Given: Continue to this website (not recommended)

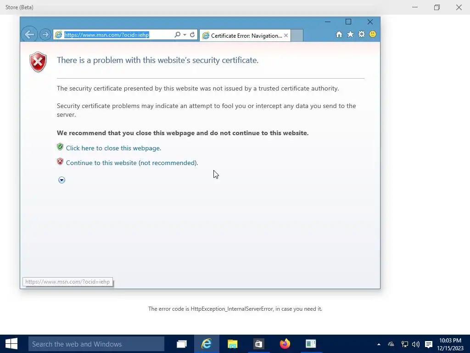Looking at the screenshot, I should point(132,163).
